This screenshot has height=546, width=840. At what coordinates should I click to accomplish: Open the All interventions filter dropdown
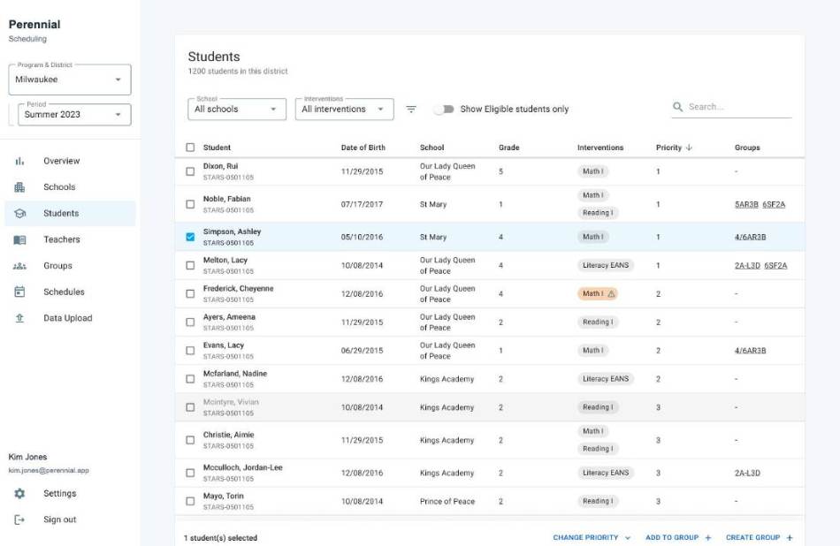coord(345,110)
